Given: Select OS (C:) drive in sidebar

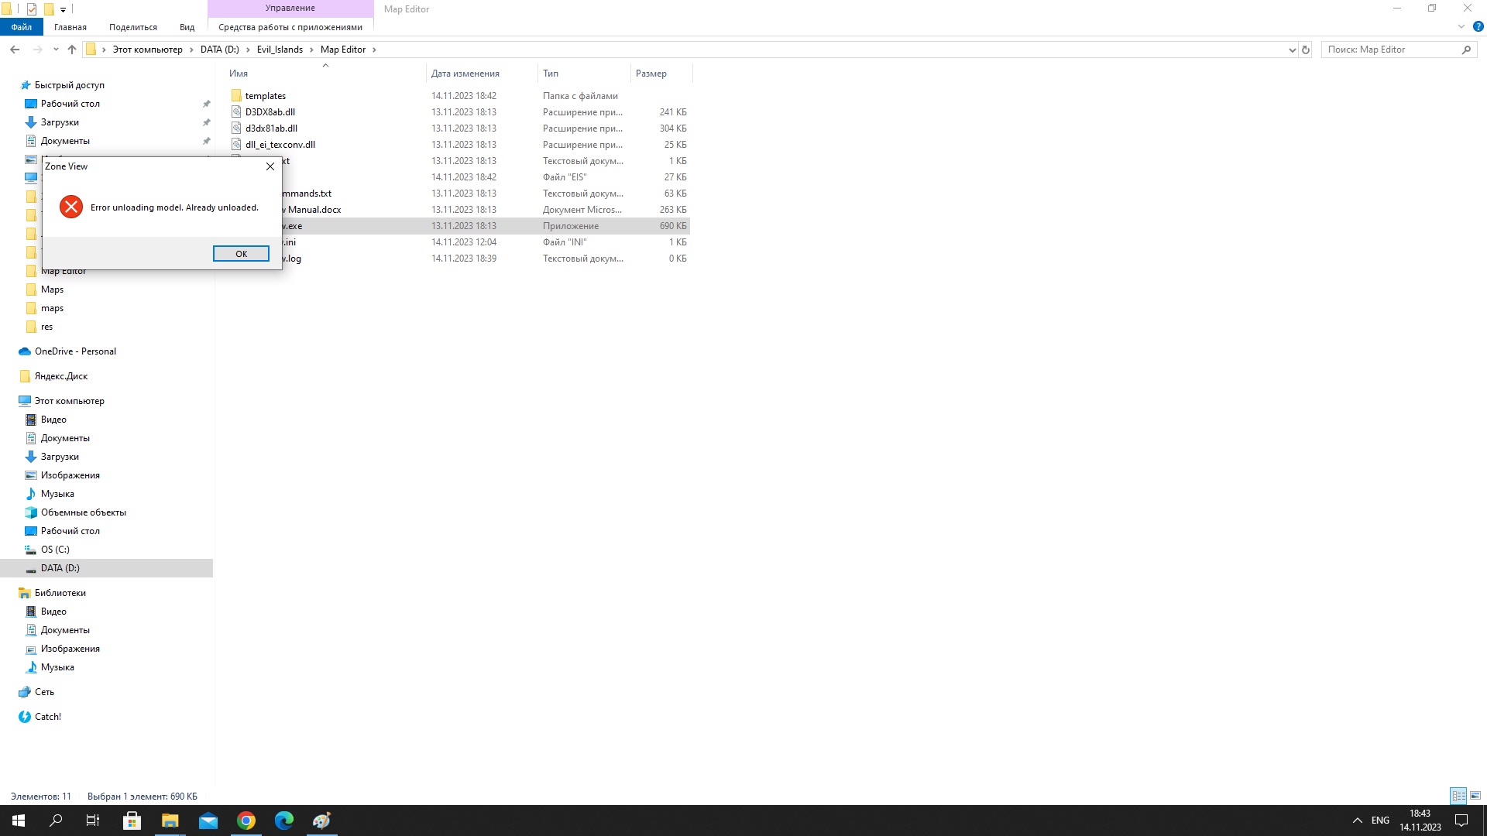Looking at the screenshot, I should (55, 550).
